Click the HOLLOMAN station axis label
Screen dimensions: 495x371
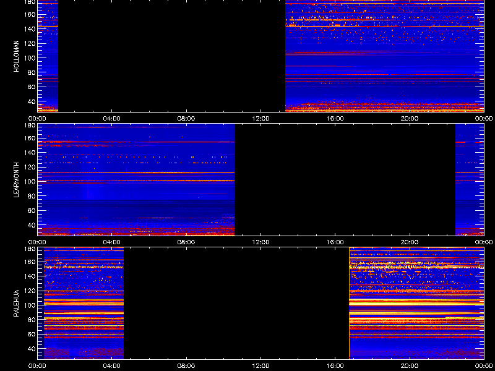(16, 56)
